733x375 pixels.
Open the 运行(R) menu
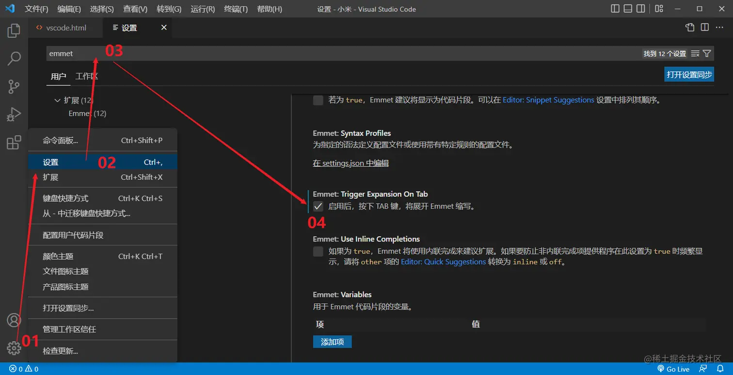[203, 9]
